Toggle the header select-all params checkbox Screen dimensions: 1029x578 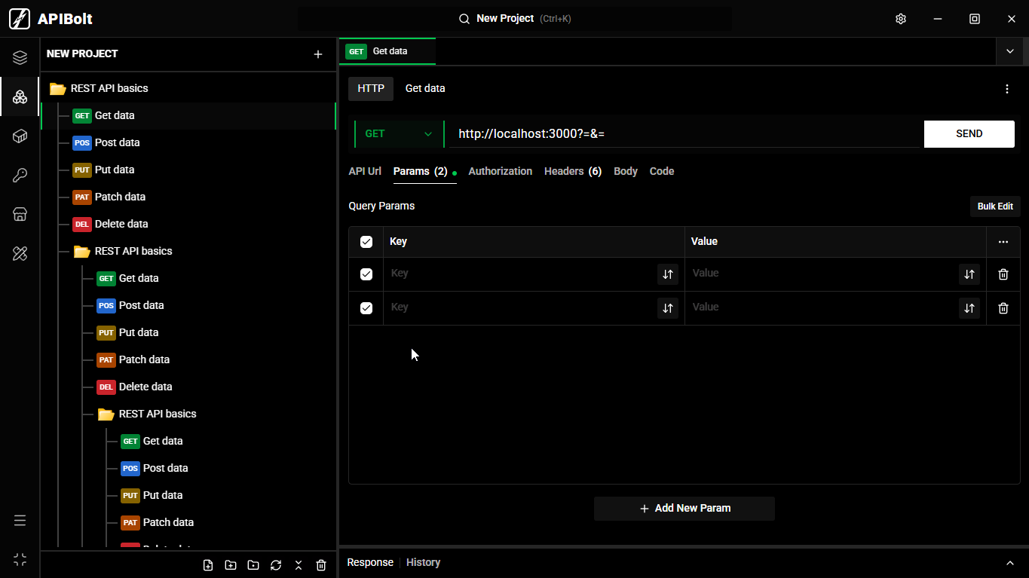[366, 242]
